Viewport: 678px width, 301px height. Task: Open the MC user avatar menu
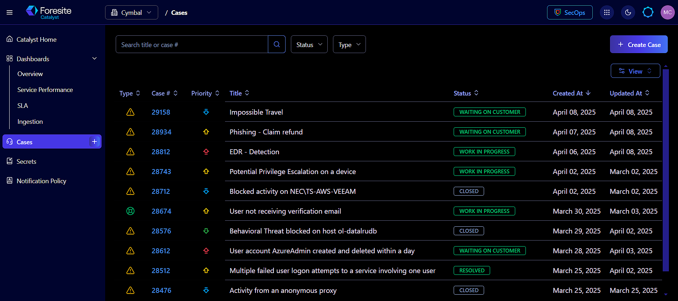(668, 12)
